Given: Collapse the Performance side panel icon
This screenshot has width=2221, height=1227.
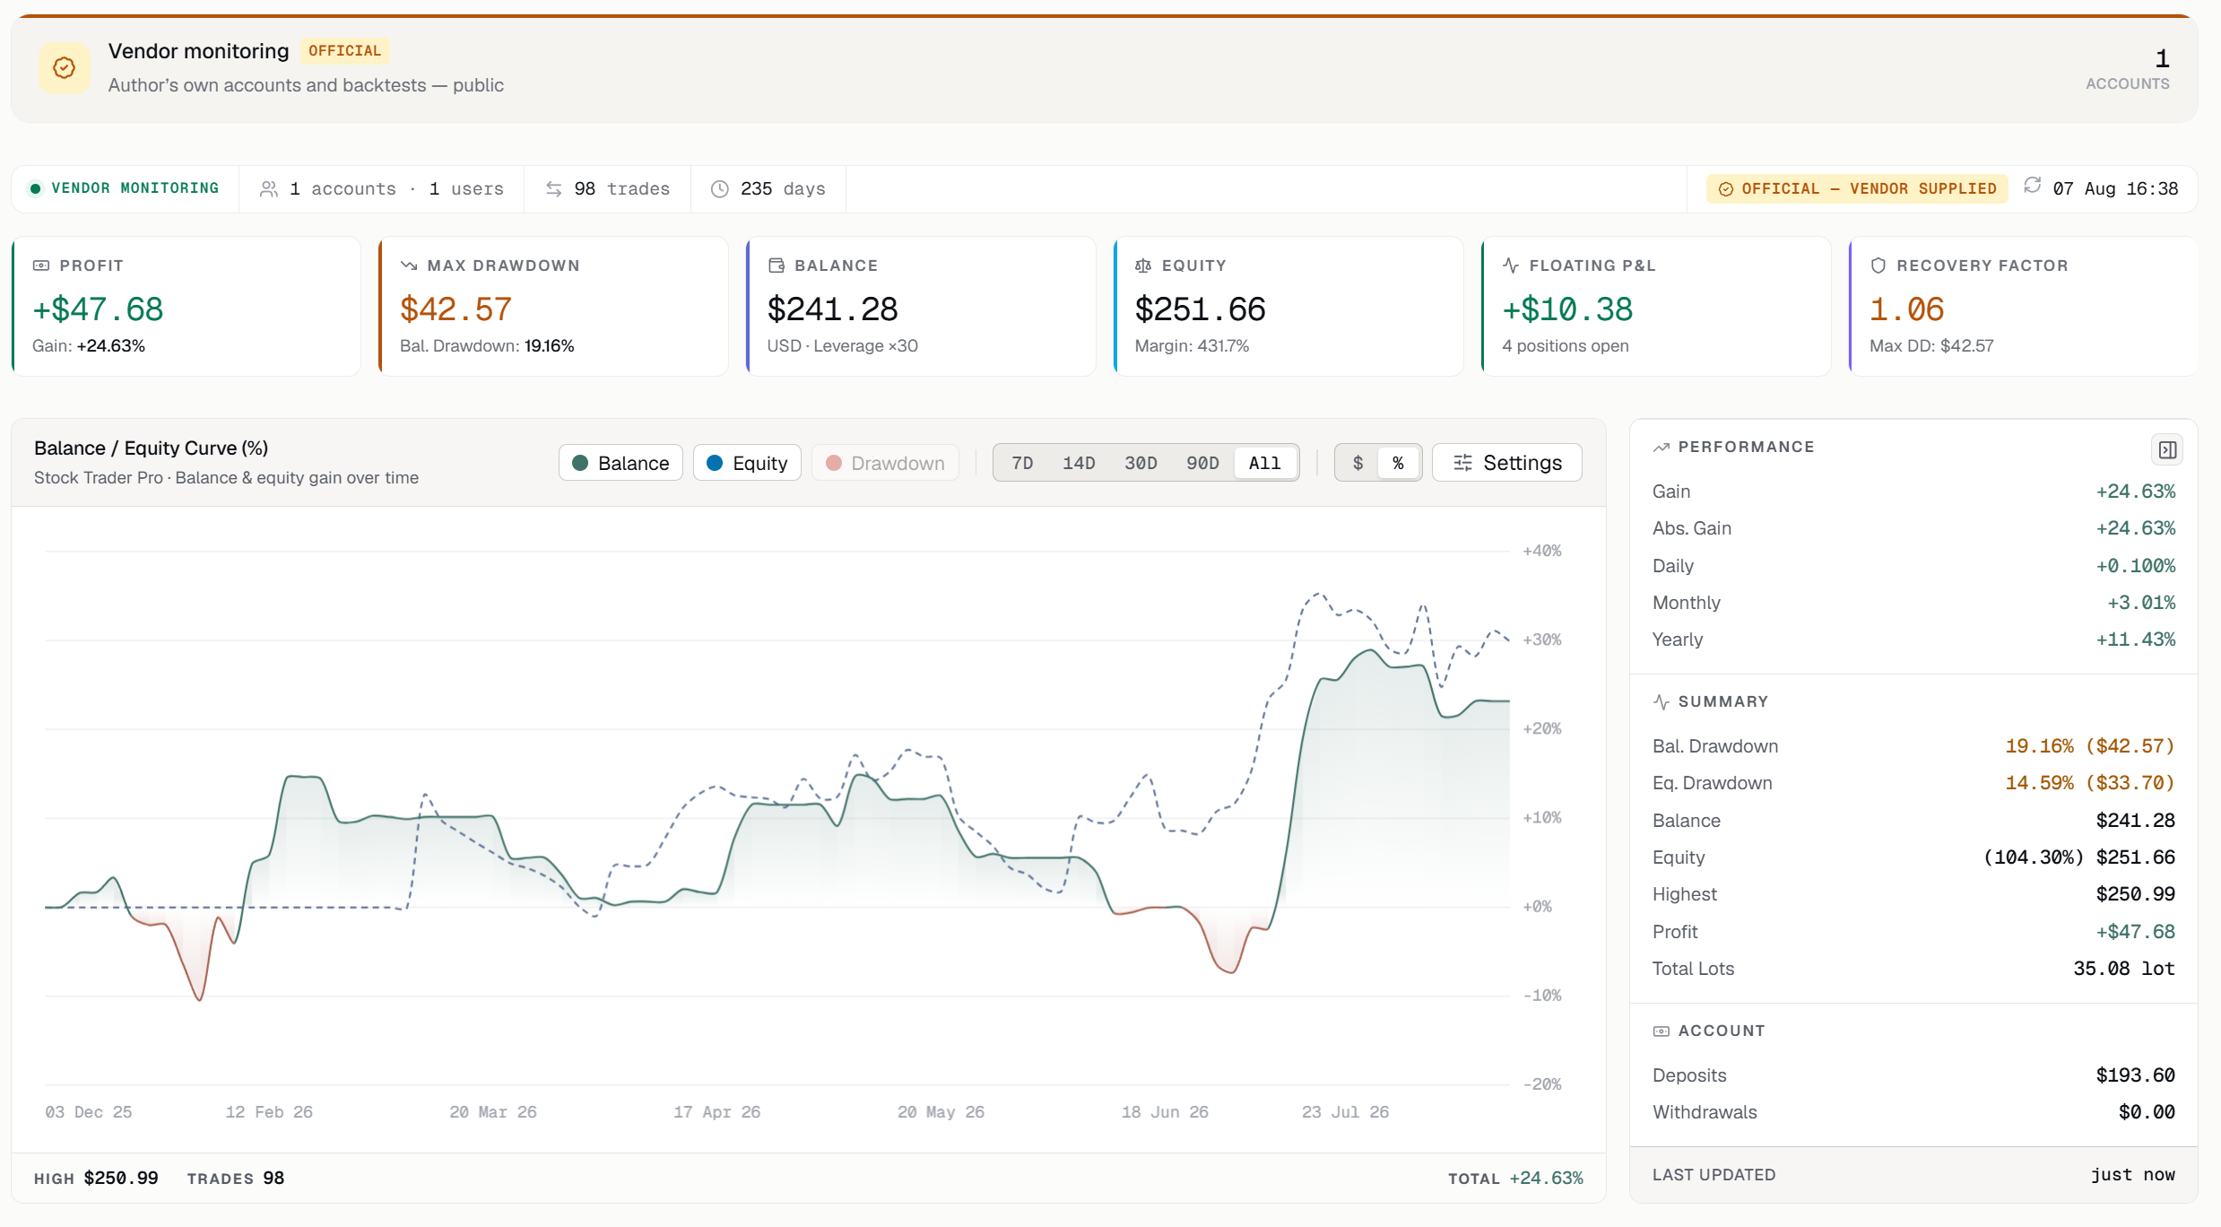Looking at the screenshot, I should pyautogui.click(x=2167, y=449).
